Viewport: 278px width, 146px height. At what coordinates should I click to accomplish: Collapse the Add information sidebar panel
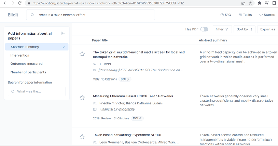tap(63, 33)
